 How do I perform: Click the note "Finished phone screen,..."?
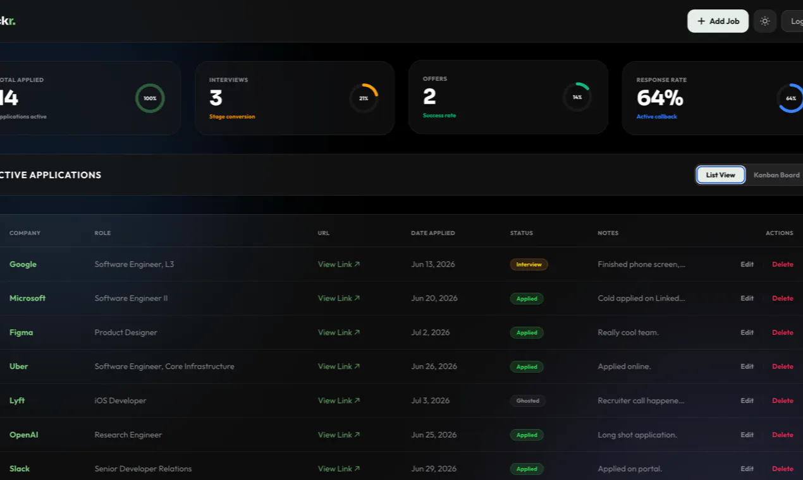point(641,264)
